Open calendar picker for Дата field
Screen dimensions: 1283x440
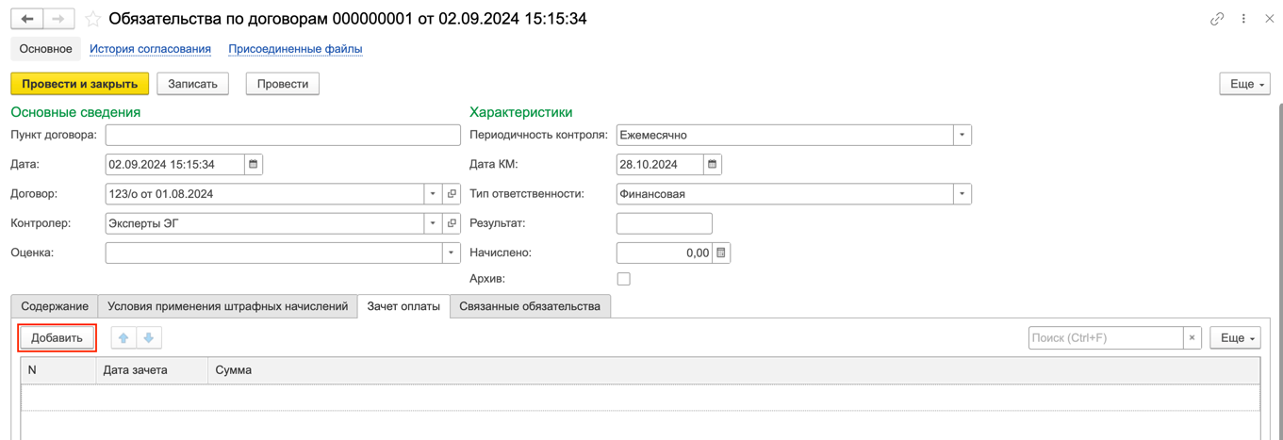point(253,164)
